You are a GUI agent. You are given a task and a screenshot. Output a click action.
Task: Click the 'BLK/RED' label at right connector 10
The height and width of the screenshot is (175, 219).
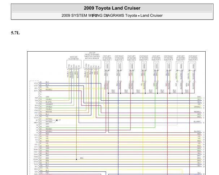[x=197, y=131]
